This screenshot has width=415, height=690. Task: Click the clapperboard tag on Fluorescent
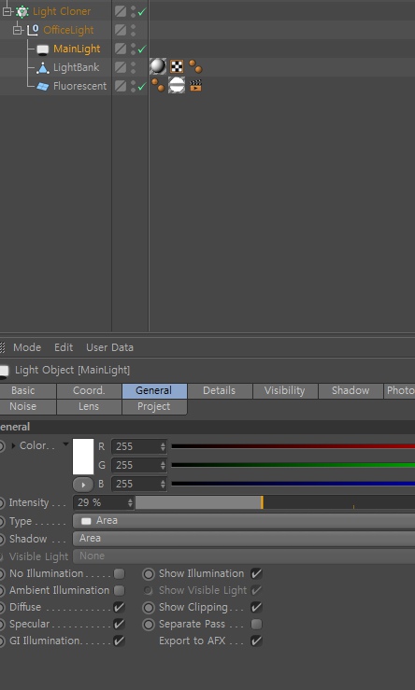(x=195, y=85)
